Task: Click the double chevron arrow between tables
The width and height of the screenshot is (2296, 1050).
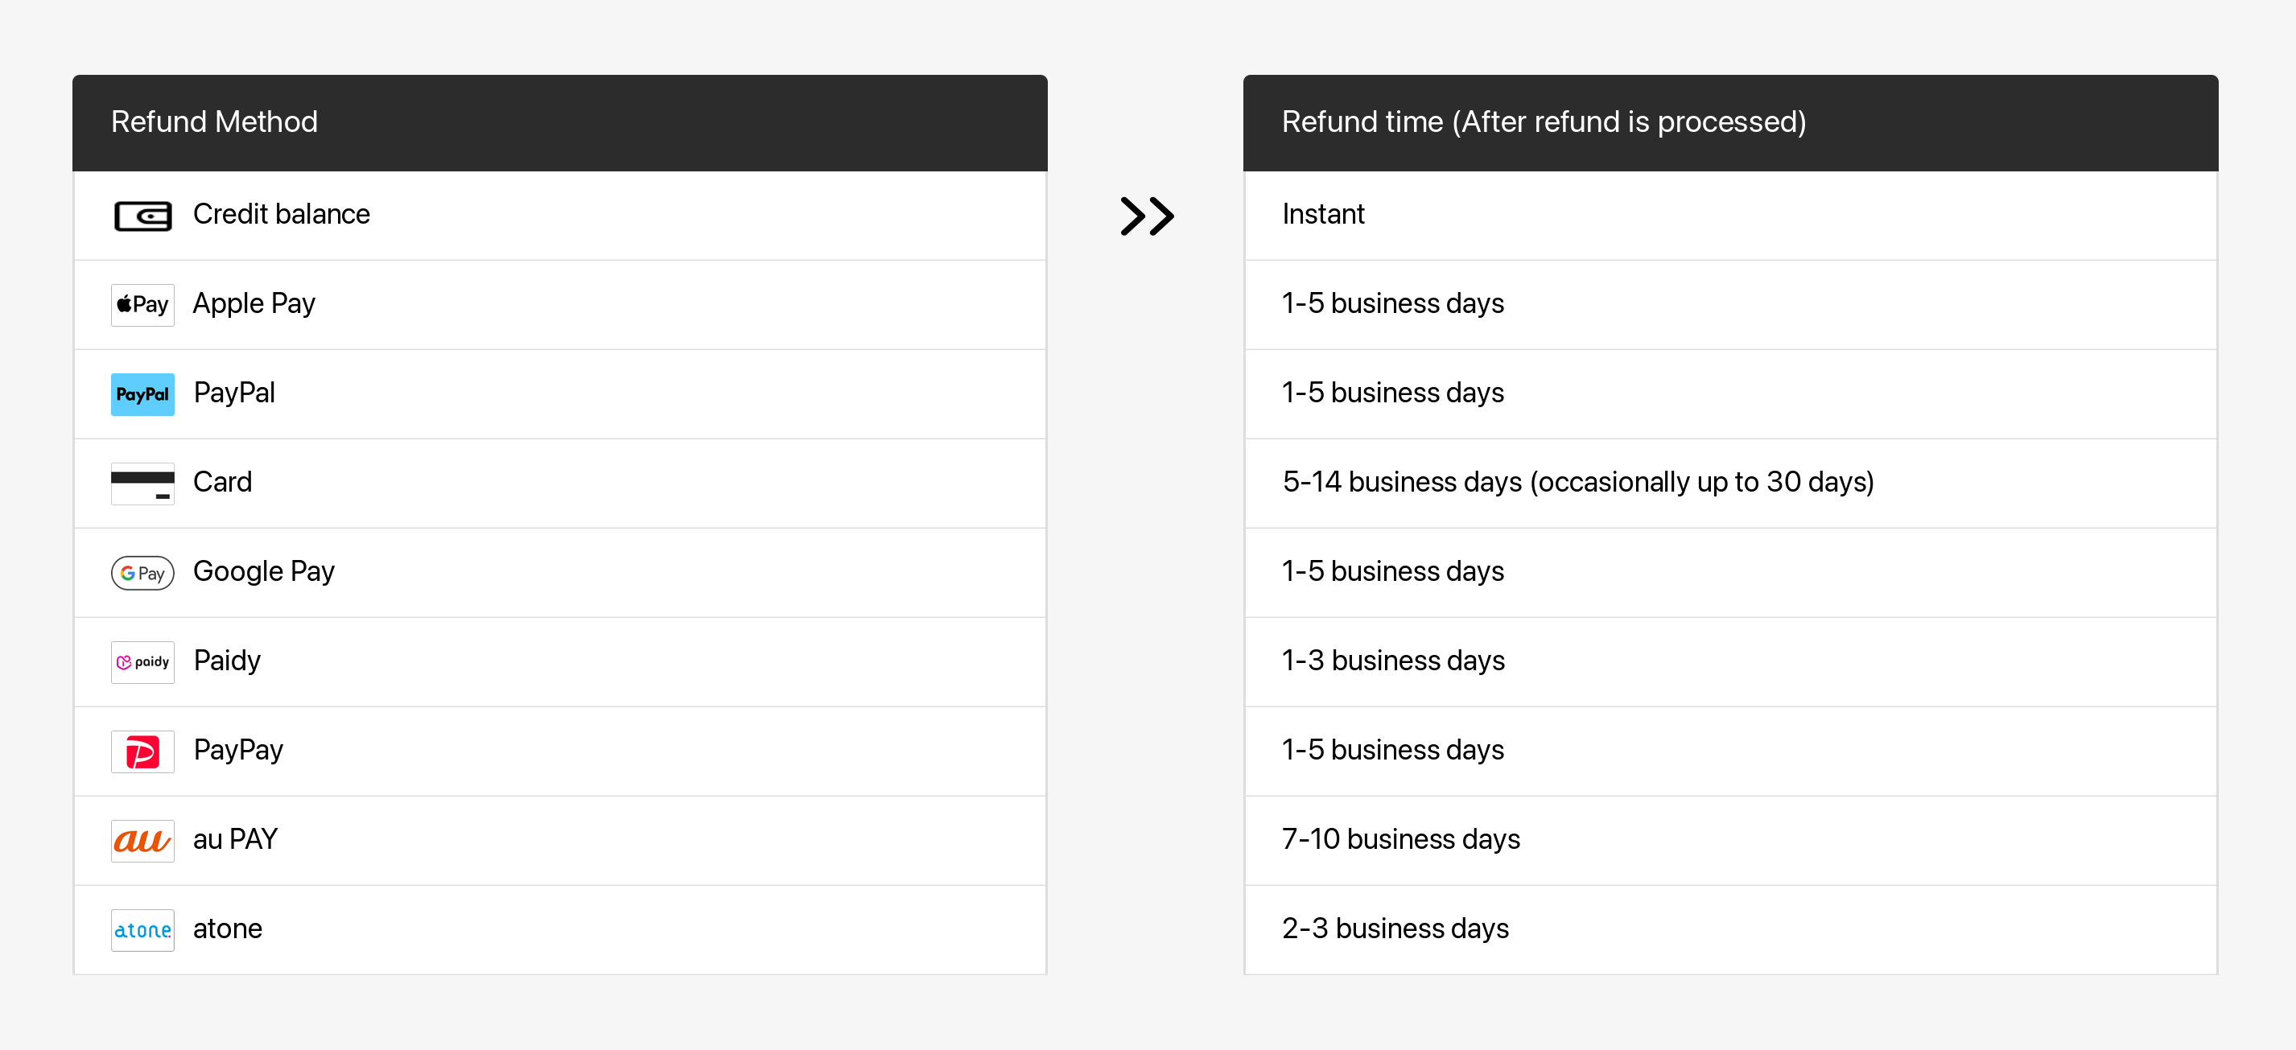Action: click(x=1146, y=216)
